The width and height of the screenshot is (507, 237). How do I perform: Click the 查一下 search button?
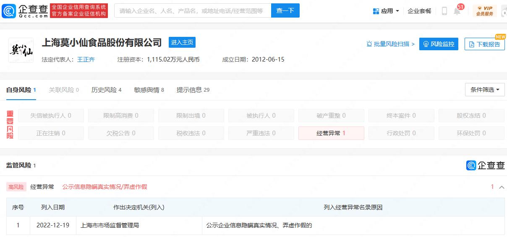pyautogui.click(x=285, y=10)
